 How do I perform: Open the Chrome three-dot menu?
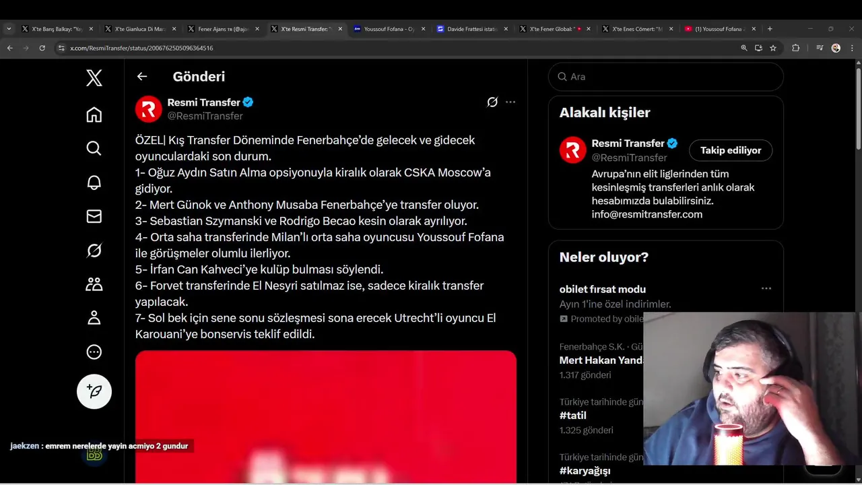[x=852, y=48]
